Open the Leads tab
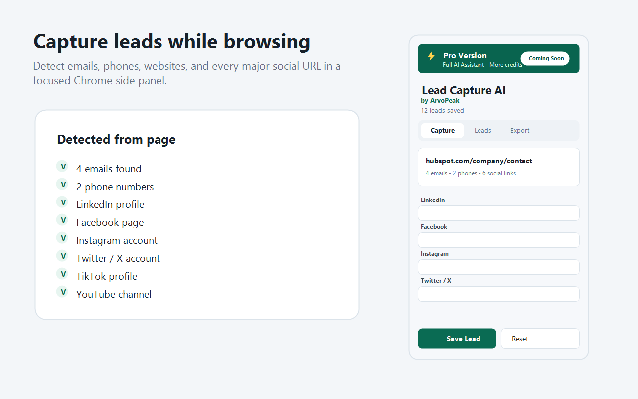The image size is (638, 399). (483, 131)
